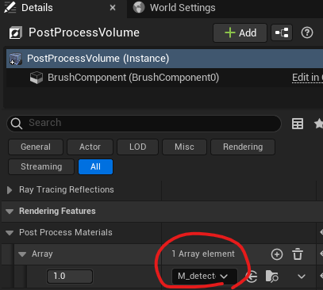This screenshot has width=323, height=290.
Task: Collapse the Array property arrow
Action: coord(22,254)
